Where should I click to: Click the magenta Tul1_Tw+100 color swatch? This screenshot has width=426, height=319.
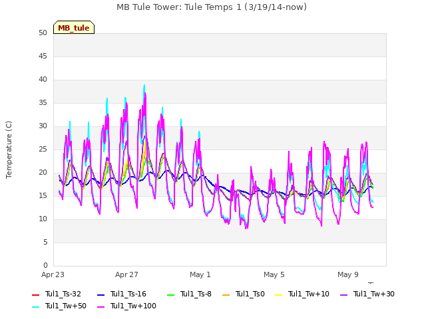click(x=101, y=307)
